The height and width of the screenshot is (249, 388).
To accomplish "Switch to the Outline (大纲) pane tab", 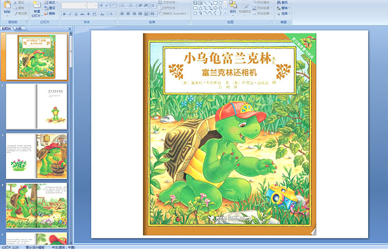I will pyautogui.click(x=18, y=29).
